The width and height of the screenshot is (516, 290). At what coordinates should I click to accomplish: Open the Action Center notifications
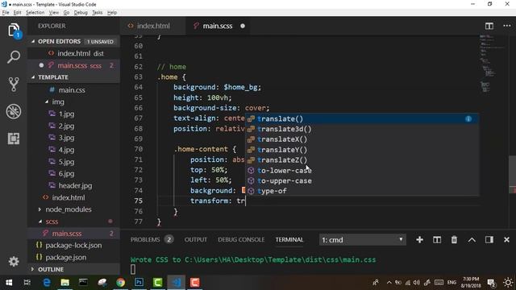(x=491, y=283)
